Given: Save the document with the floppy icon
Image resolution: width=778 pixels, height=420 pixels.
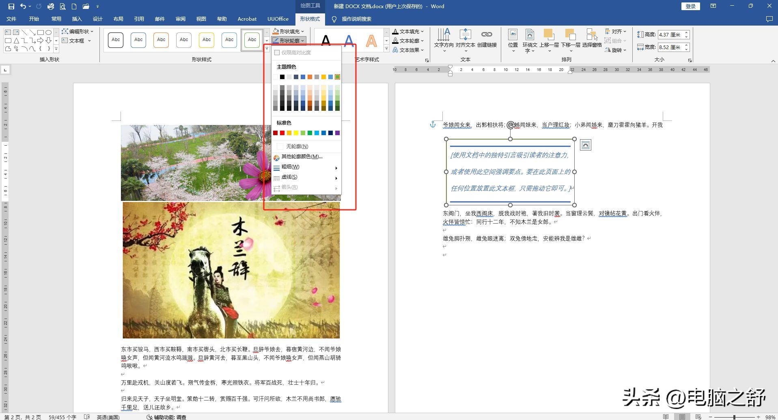Looking at the screenshot, I should point(11,6).
